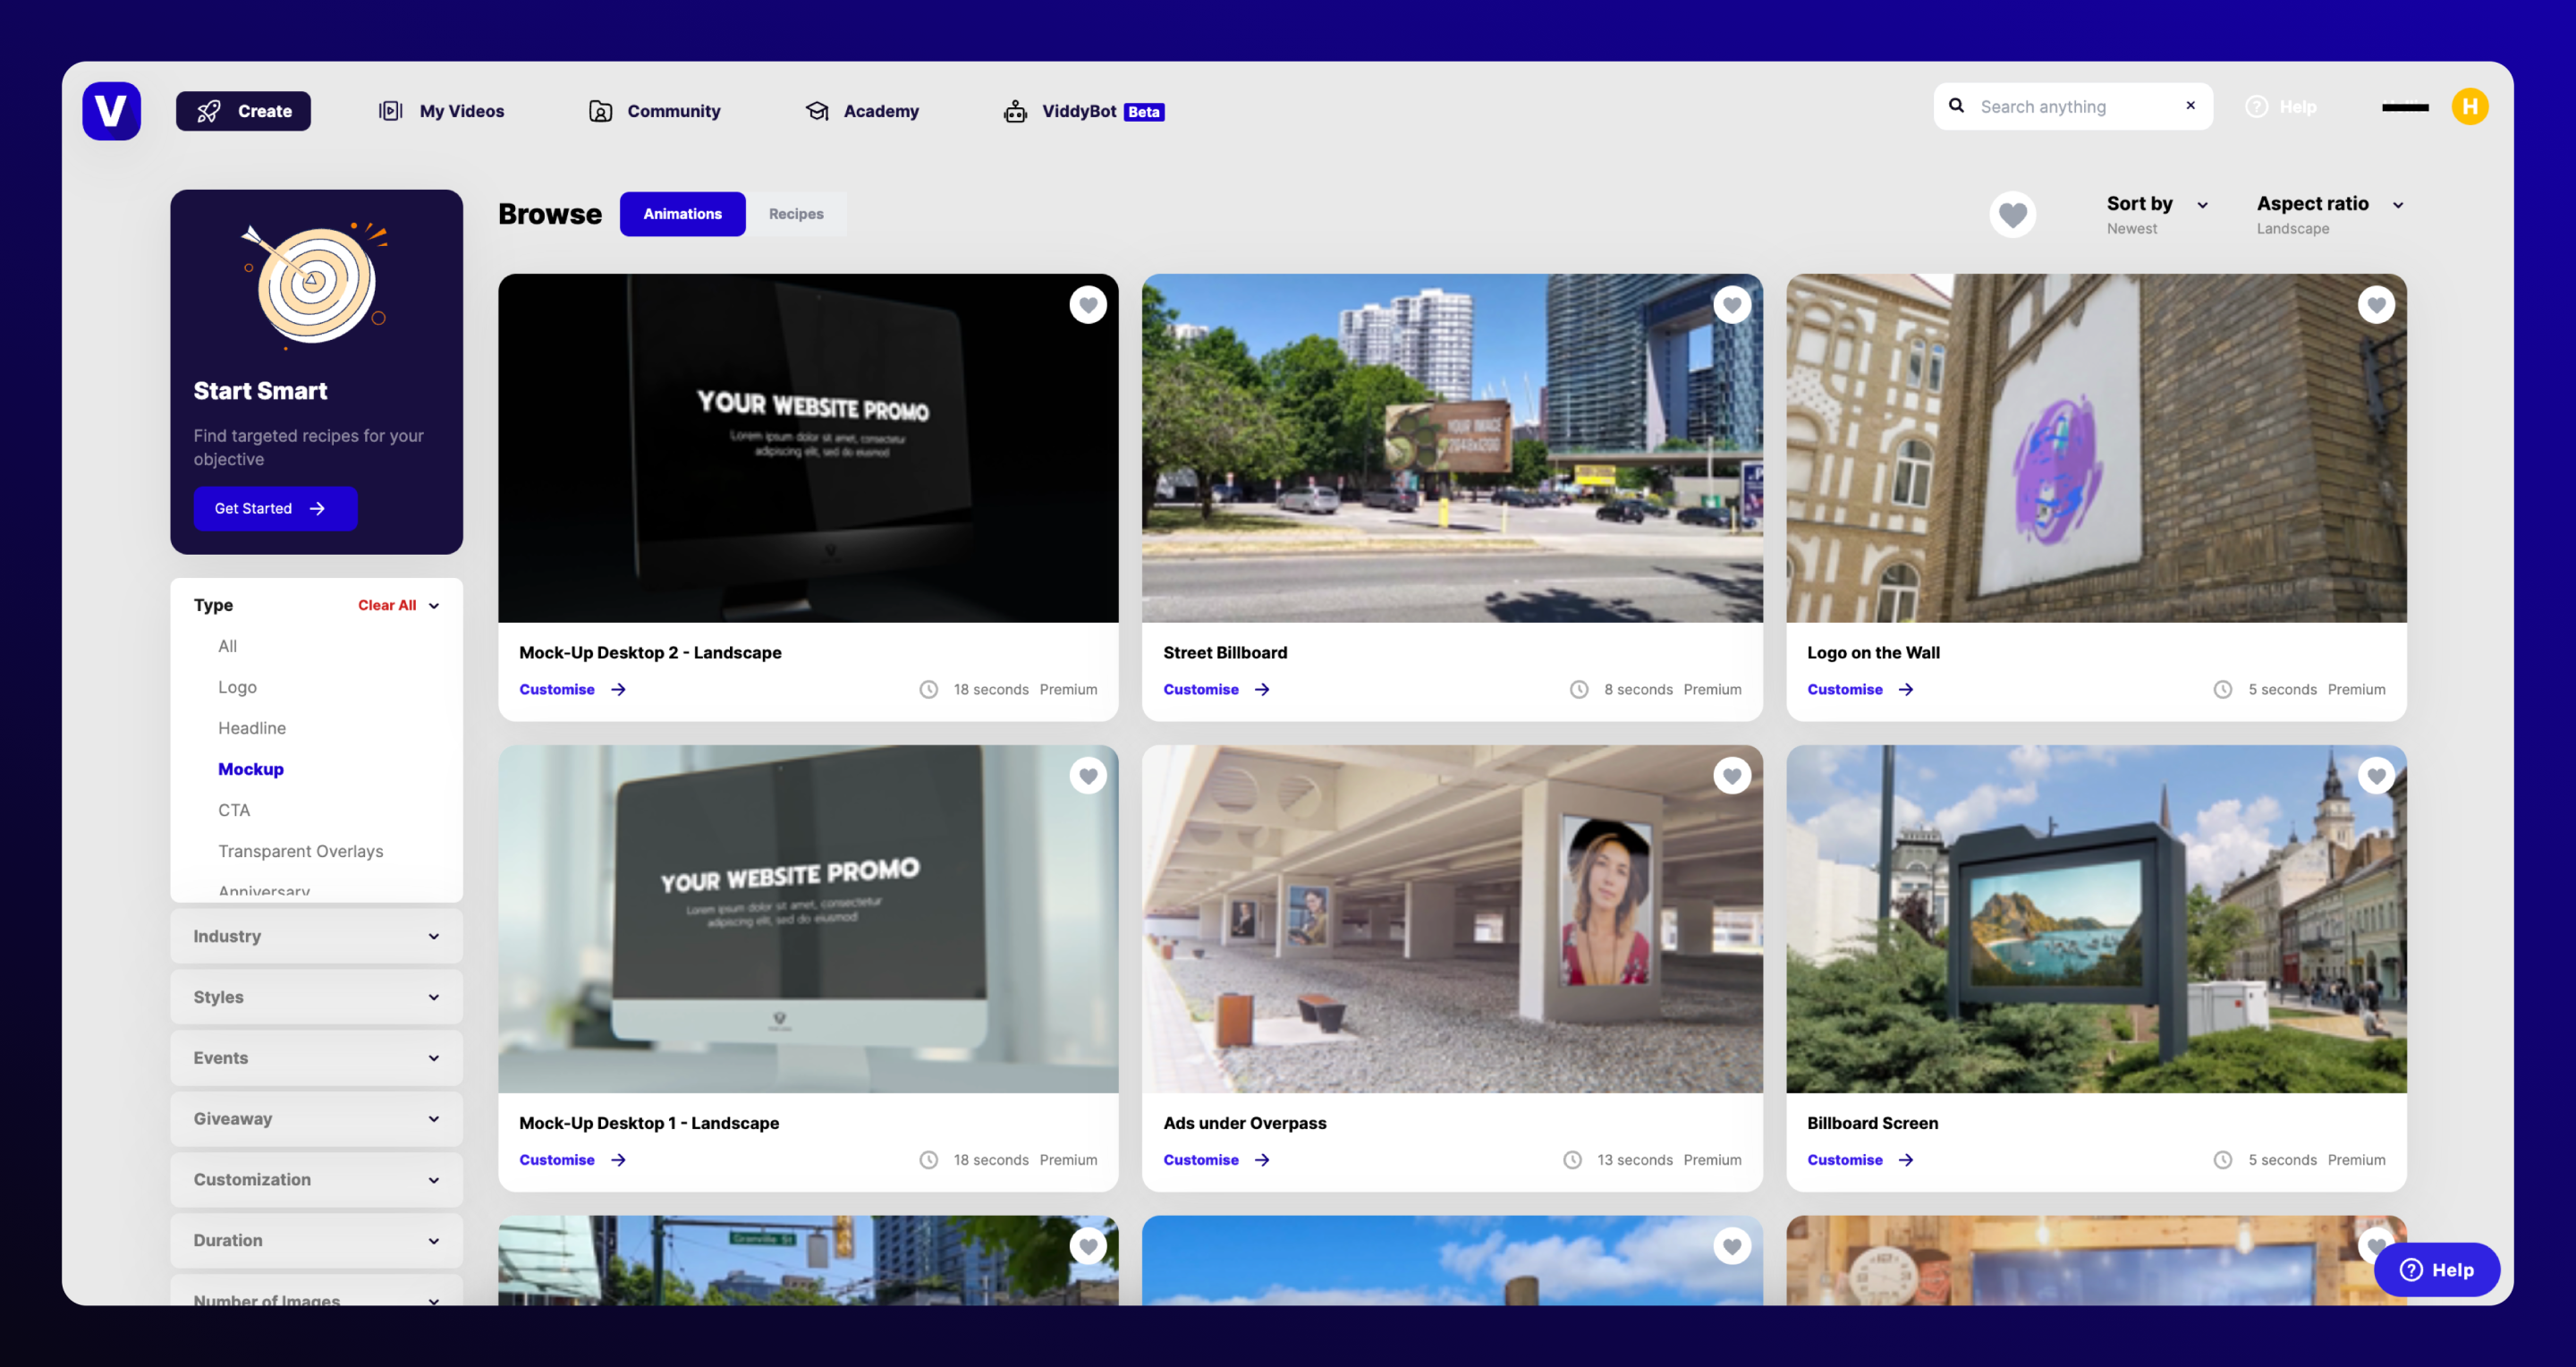Click the black bar beside the avatar
2576x1367 pixels.
(x=2405, y=107)
